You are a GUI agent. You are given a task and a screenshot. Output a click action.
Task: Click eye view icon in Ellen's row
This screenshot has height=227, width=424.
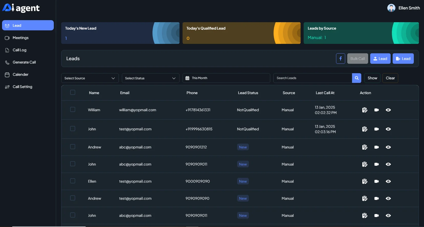click(x=388, y=181)
